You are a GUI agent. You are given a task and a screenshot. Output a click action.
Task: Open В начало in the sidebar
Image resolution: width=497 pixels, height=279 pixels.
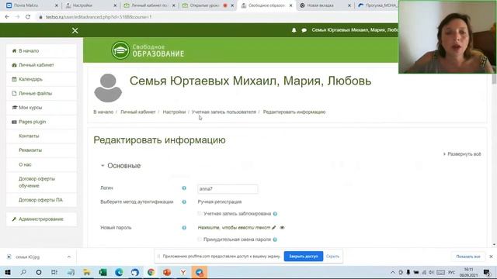[41, 51]
